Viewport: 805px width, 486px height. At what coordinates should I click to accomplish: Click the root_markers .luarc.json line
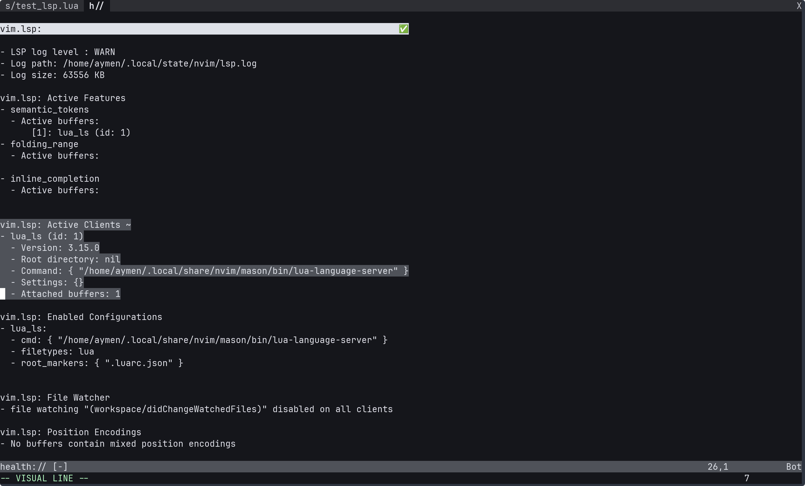pyautogui.click(x=102, y=363)
